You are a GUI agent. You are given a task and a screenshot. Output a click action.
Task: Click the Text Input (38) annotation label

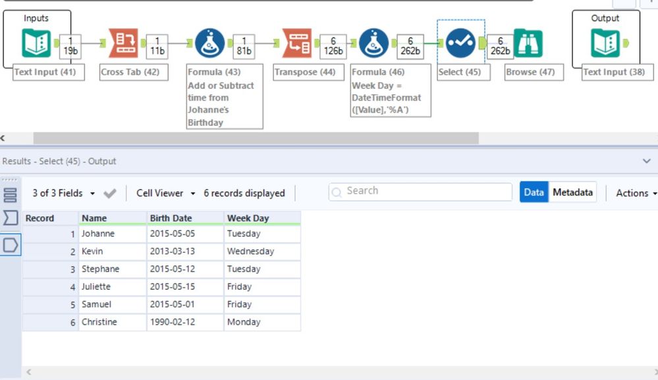[617, 72]
